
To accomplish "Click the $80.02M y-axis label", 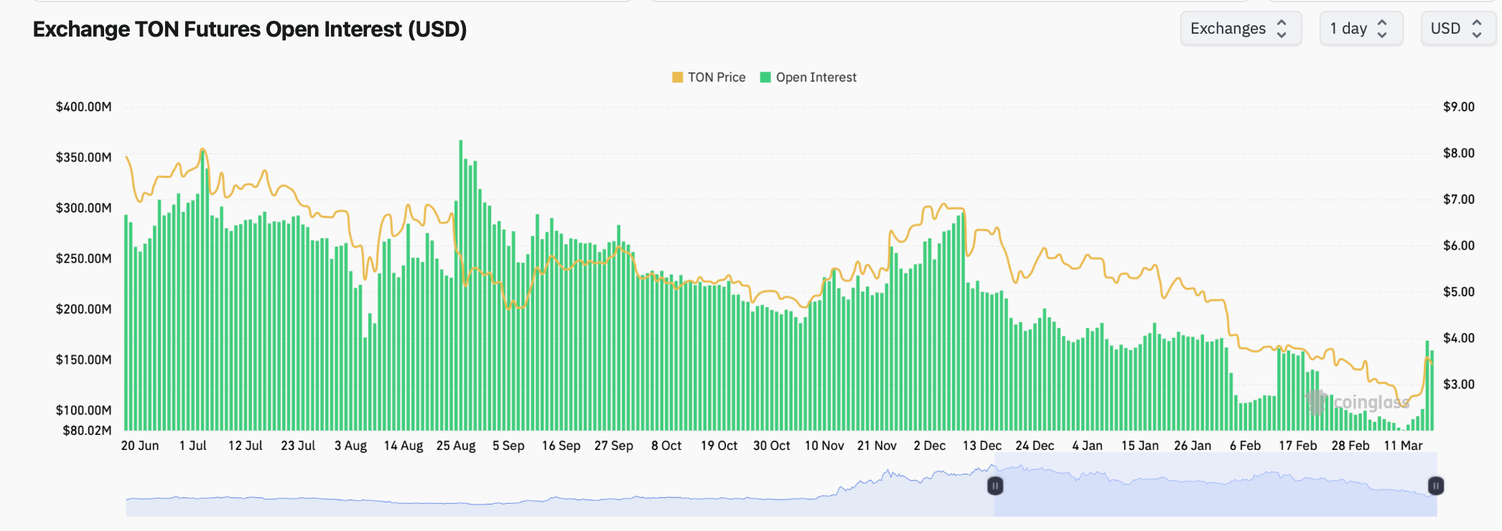I will coord(88,431).
